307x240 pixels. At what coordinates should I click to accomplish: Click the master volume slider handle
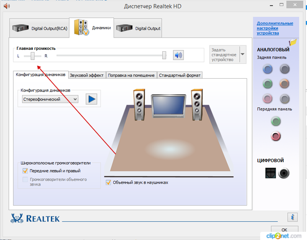click(x=164, y=55)
